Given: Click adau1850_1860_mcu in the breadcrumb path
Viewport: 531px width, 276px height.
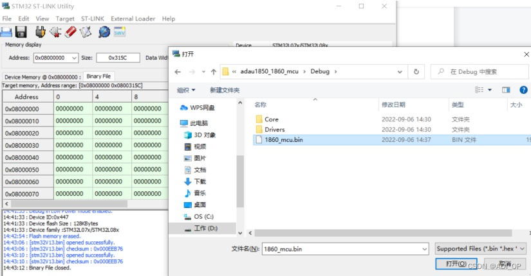Looking at the screenshot, I should click(269, 72).
